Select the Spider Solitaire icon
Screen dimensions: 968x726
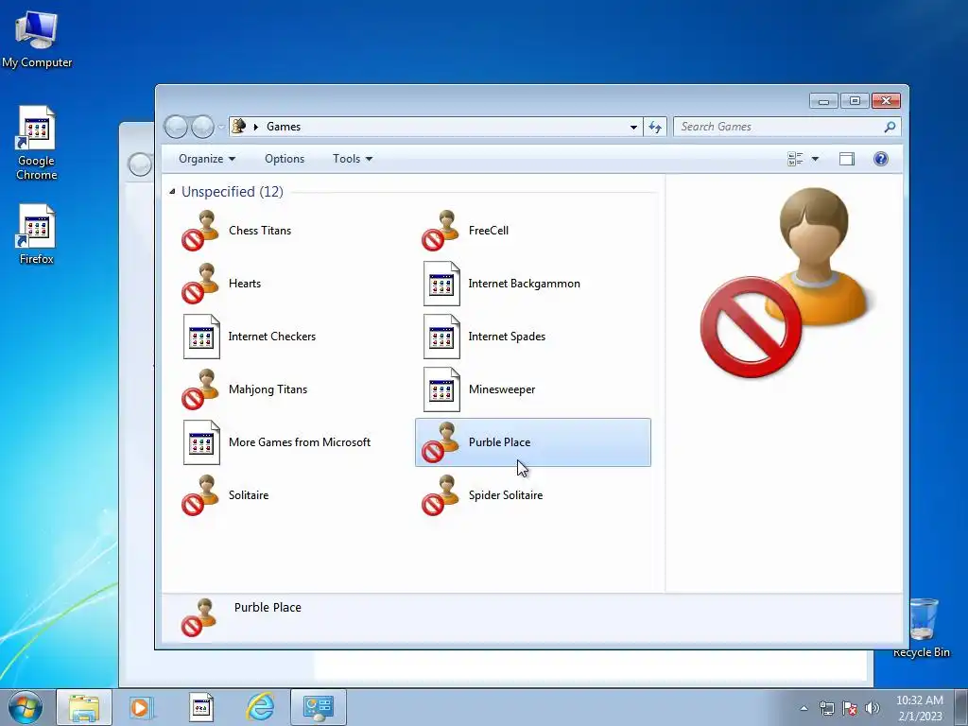pos(441,495)
